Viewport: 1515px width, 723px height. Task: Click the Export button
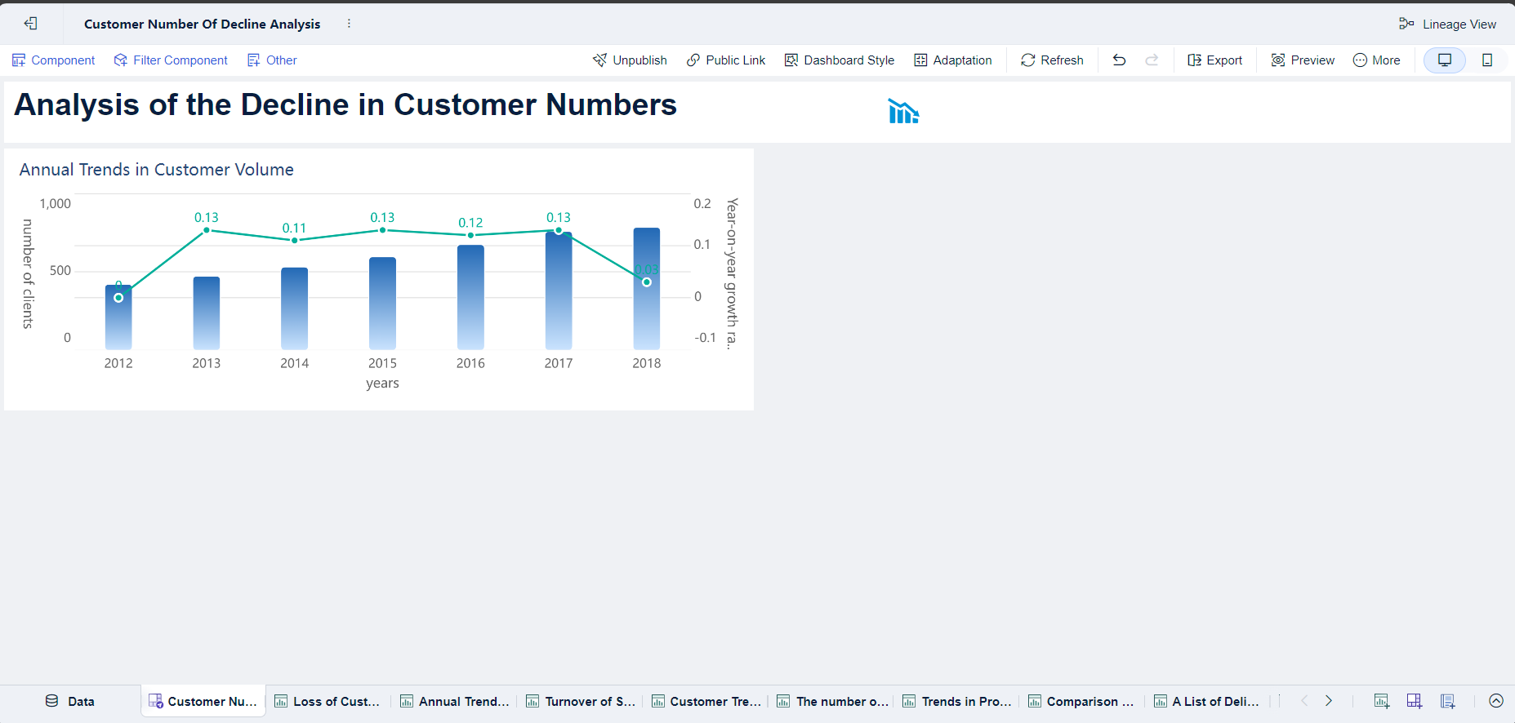pos(1214,60)
